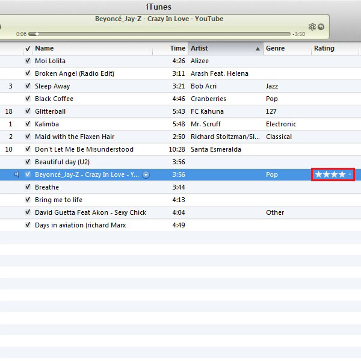Set rating stars for Crazy In Love
The height and width of the screenshot is (361, 361).
333,174
